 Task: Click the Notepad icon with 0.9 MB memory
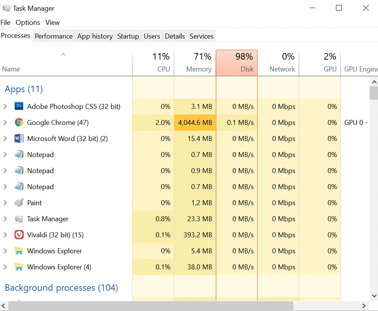click(19, 170)
